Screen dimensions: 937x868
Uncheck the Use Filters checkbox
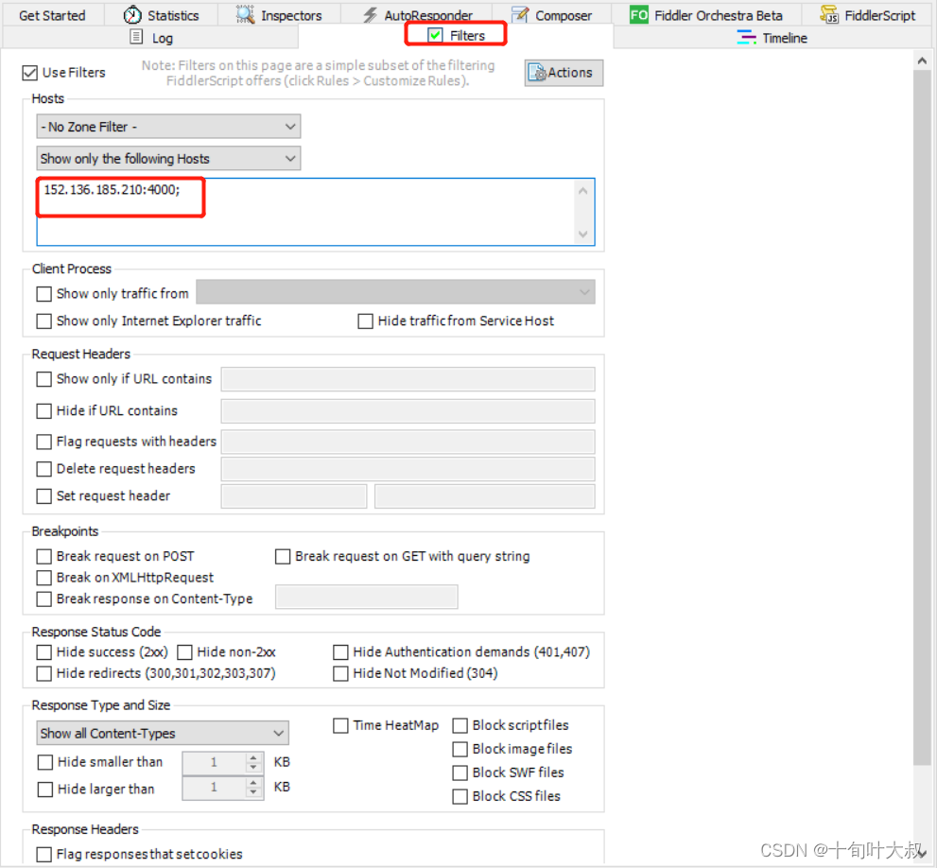pyautogui.click(x=30, y=73)
